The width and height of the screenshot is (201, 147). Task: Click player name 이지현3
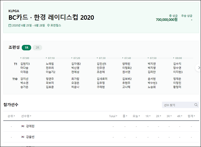pos(178,72)
